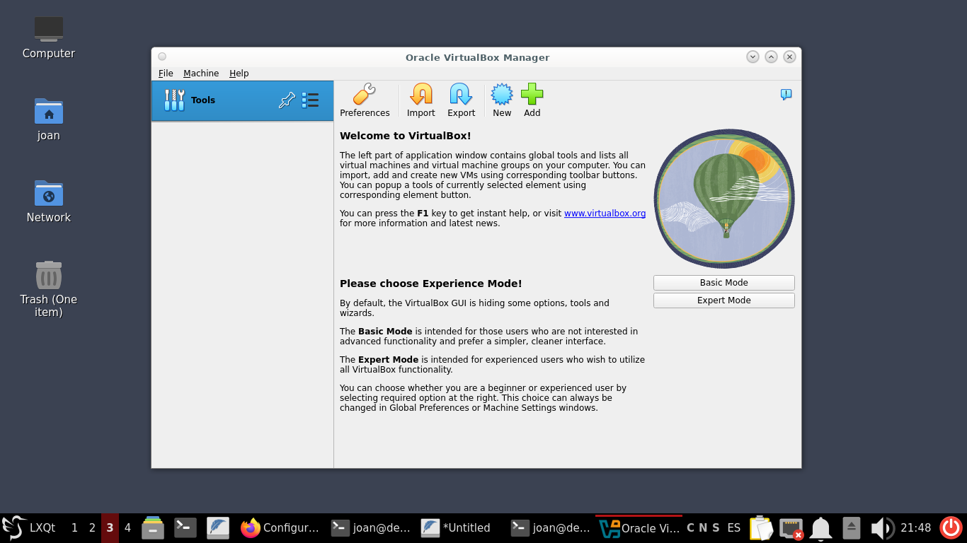Open VirtualBox Preferences
967x543 pixels.
[x=365, y=99]
